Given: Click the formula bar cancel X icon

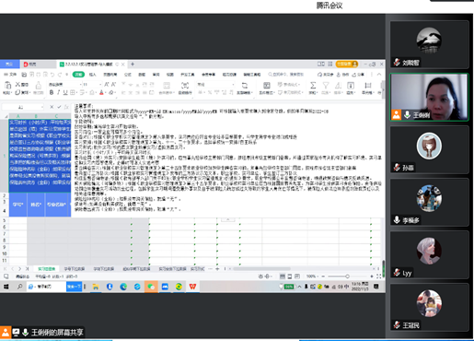Looking at the screenshot, I should [52, 107].
